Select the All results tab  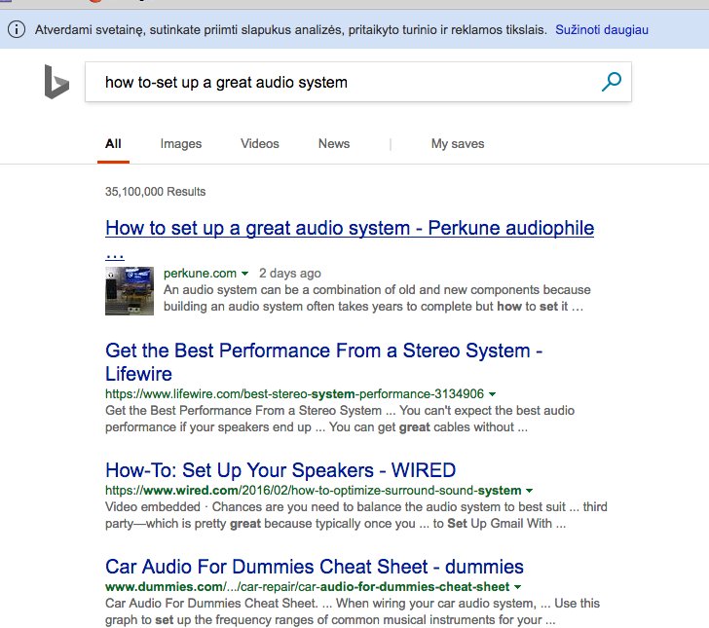tap(113, 144)
